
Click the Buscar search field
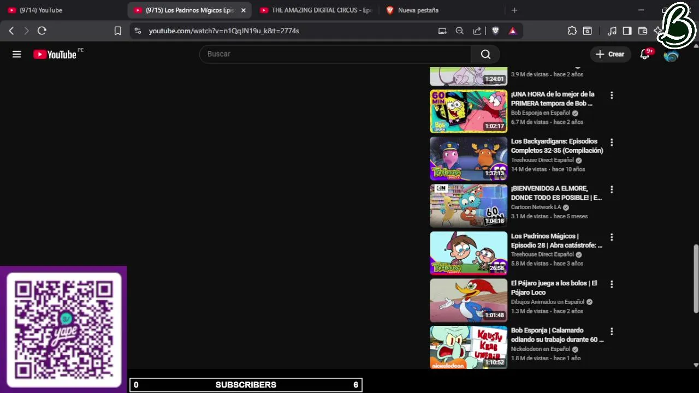click(x=335, y=54)
